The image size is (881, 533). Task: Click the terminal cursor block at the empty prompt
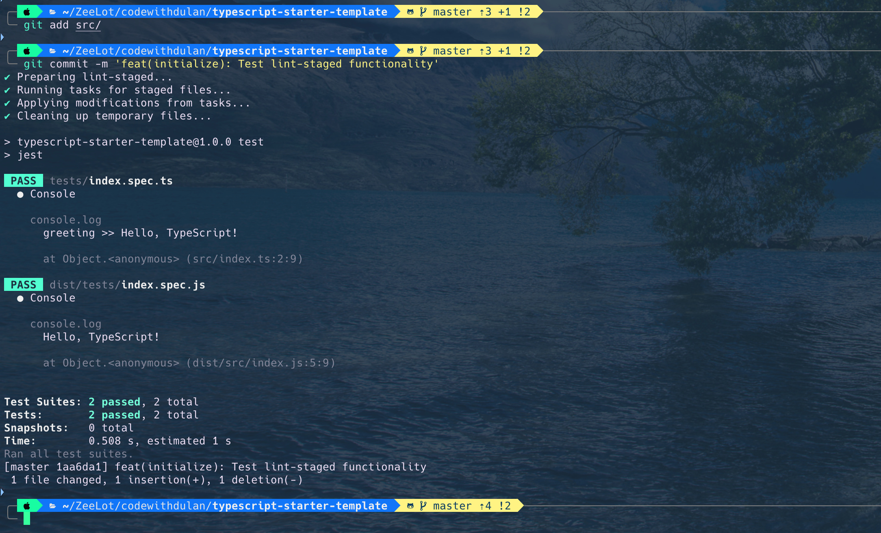point(27,518)
